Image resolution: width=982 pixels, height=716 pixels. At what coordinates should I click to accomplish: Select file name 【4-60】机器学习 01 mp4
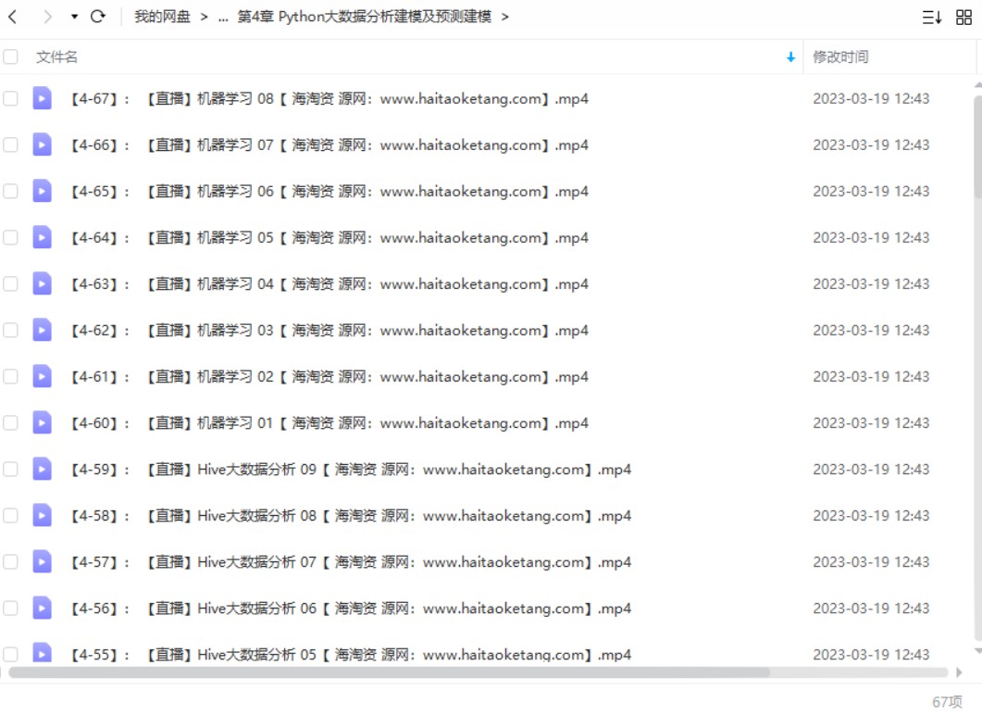[x=329, y=424]
